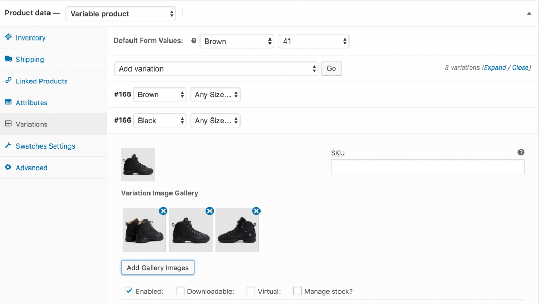Open the product type dropdown
The width and height of the screenshot is (539, 304).
[x=120, y=14]
